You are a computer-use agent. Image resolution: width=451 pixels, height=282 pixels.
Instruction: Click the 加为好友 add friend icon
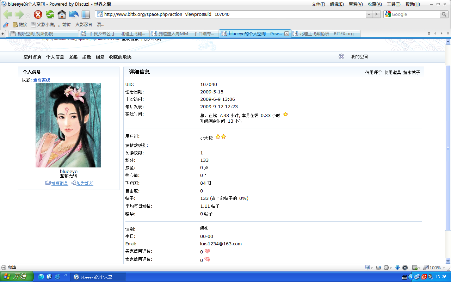(73, 183)
